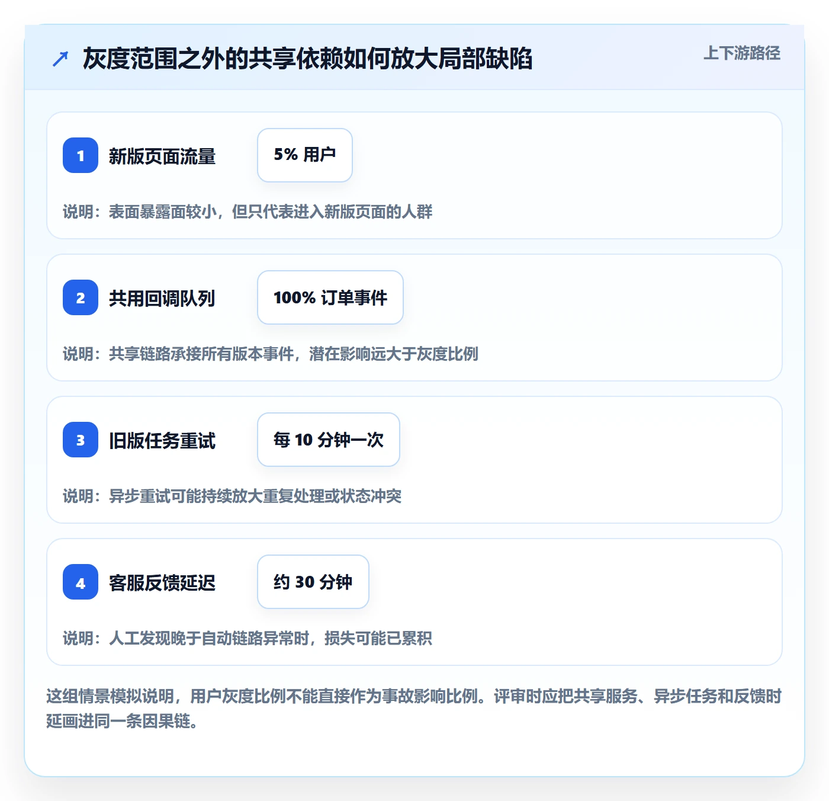
Task: Click the number 4 badge
Action: tap(81, 582)
